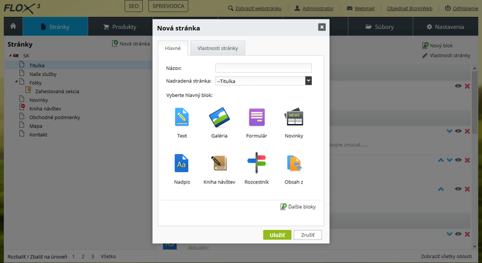482x263 pixels.
Task: Choose the Galéria block icon
Action: (x=219, y=117)
